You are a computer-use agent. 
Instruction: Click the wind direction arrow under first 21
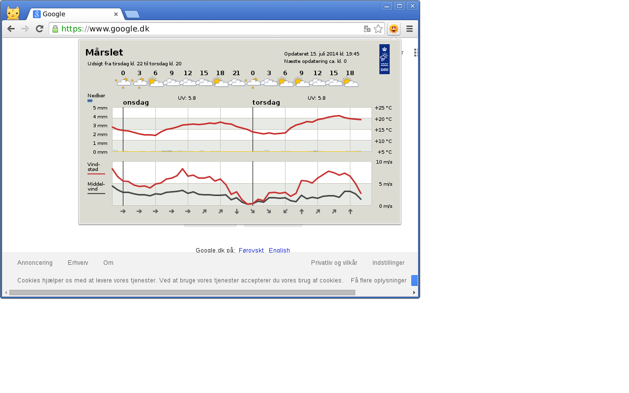(x=236, y=212)
